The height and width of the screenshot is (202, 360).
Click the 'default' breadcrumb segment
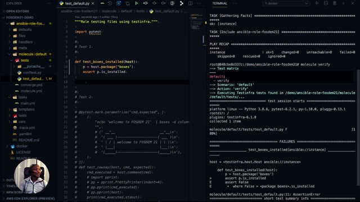click(x=126, y=11)
